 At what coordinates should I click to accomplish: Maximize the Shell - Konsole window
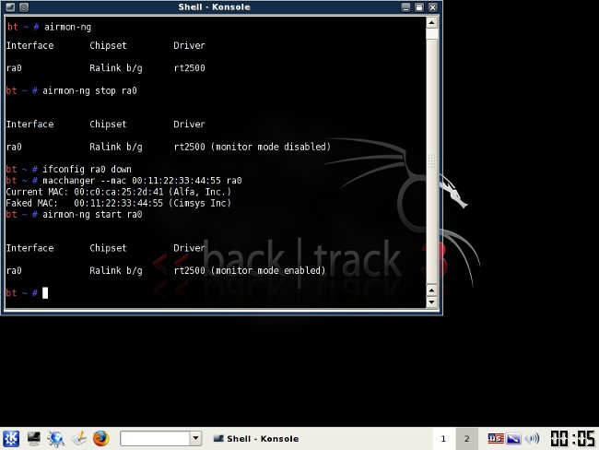[x=419, y=7]
